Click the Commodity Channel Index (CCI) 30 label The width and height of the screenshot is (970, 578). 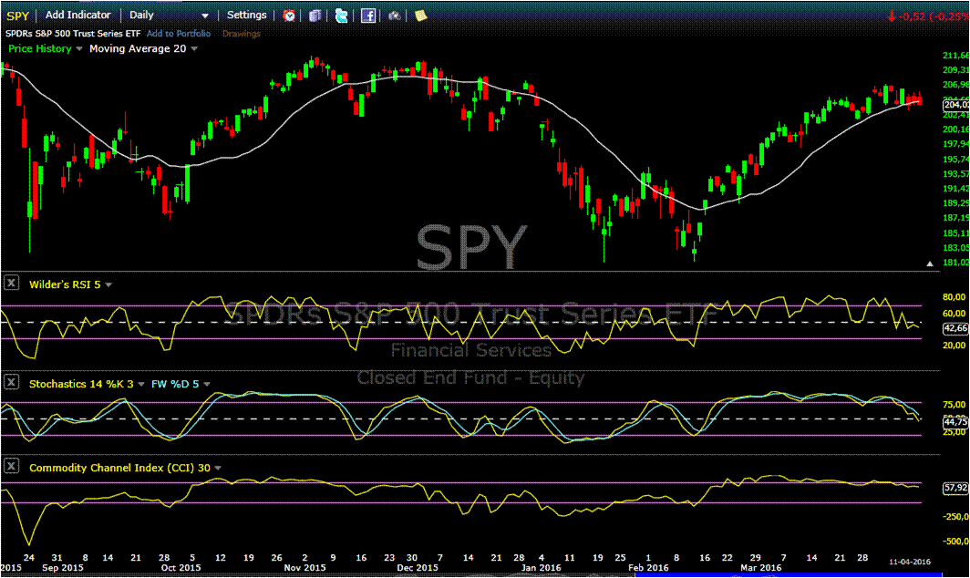(x=119, y=468)
